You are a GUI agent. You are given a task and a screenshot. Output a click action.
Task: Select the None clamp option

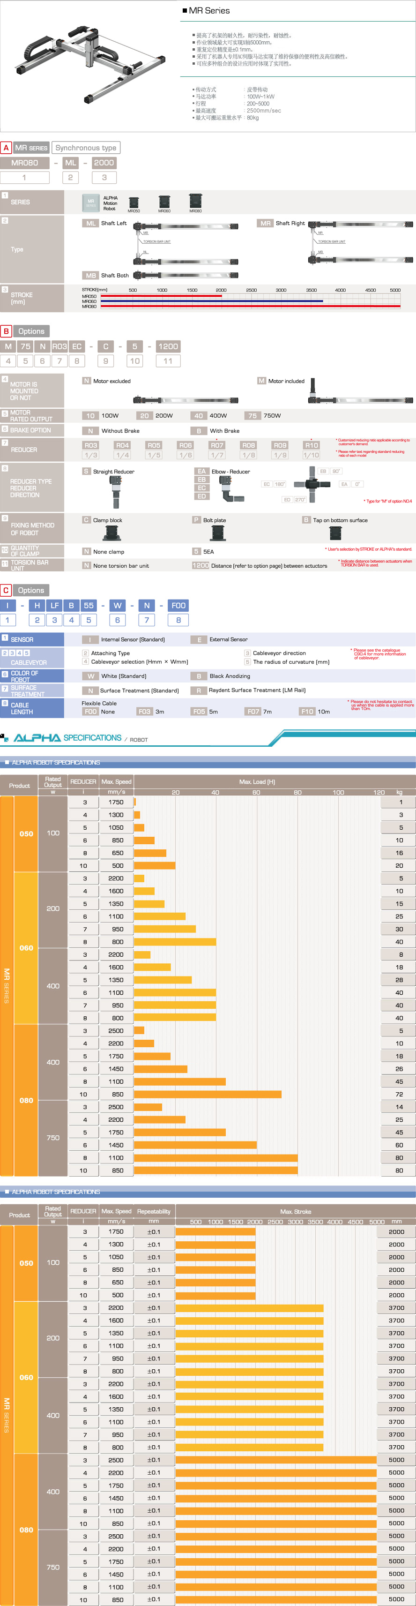pyautogui.click(x=104, y=551)
